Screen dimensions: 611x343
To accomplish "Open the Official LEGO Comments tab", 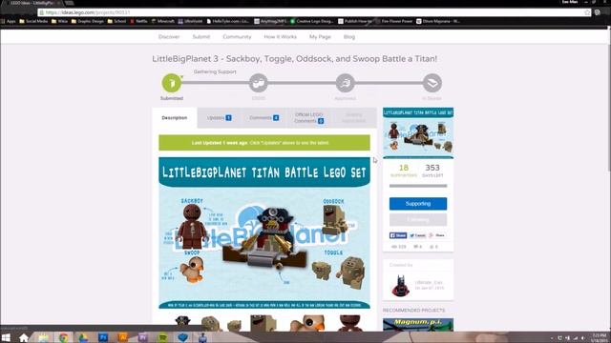I will (309, 117).
